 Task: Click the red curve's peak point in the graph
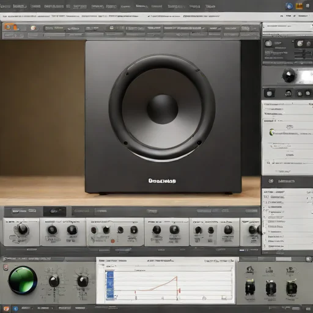(177, 277)
